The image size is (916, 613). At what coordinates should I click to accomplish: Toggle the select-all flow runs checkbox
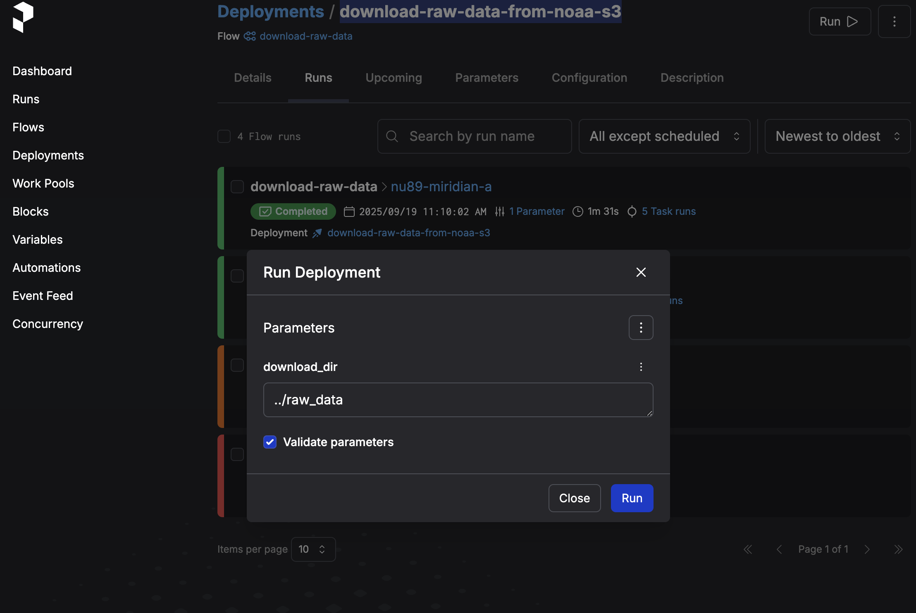coord(224,136)
